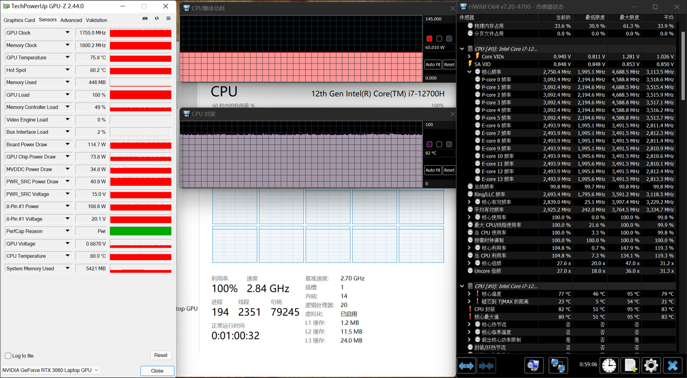Click the HWiNFO blue X close-sensors icon

point(672,365)
